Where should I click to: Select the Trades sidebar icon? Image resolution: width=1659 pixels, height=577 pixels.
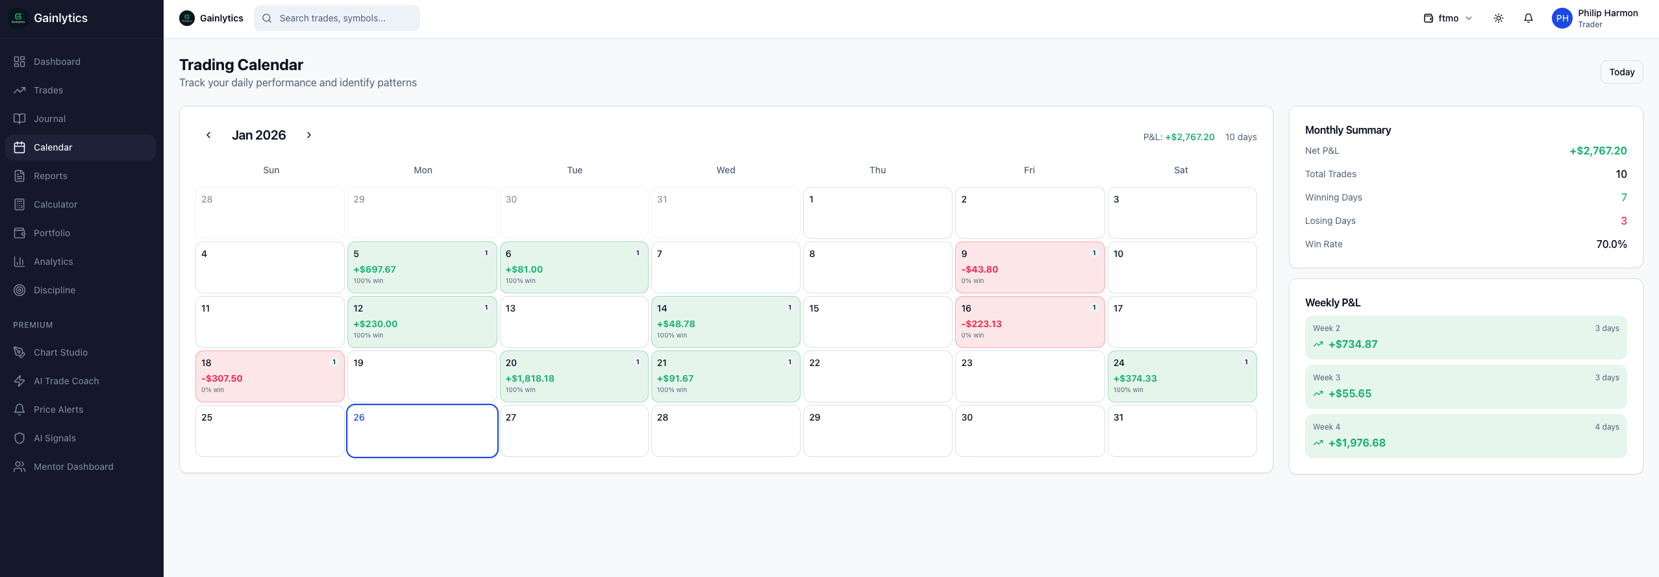[x=19, y=90]
